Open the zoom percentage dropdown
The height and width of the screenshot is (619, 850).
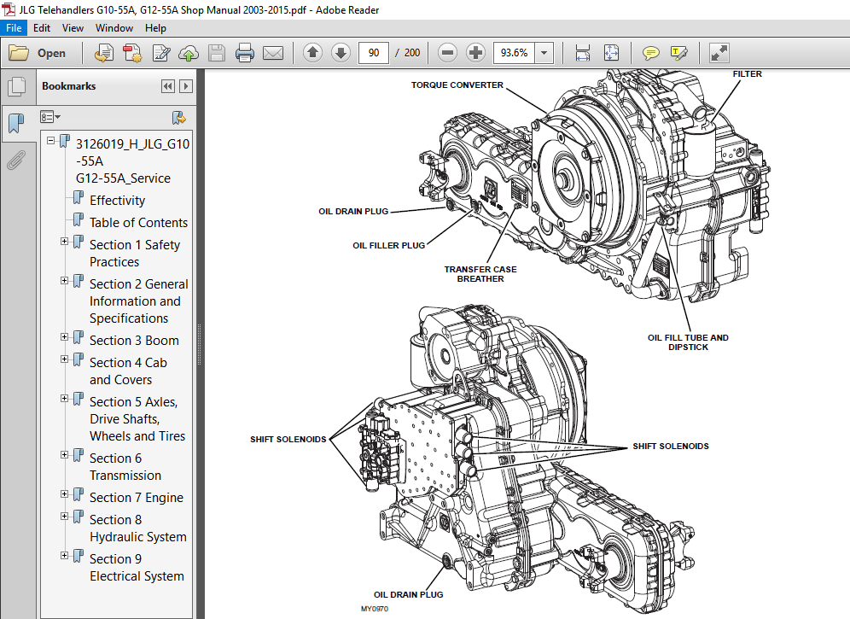pyautogui.click(x=544, y=52)
